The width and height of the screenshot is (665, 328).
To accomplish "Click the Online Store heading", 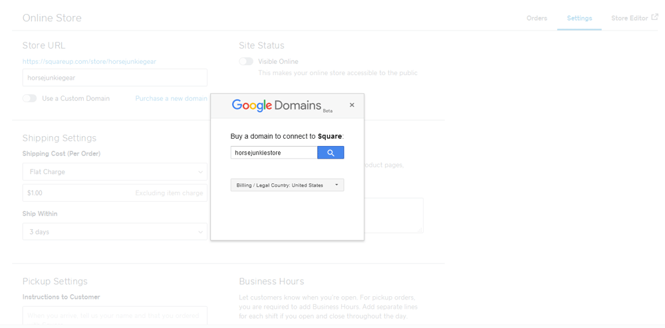I will pyautogui.click(x=52, y=18).
